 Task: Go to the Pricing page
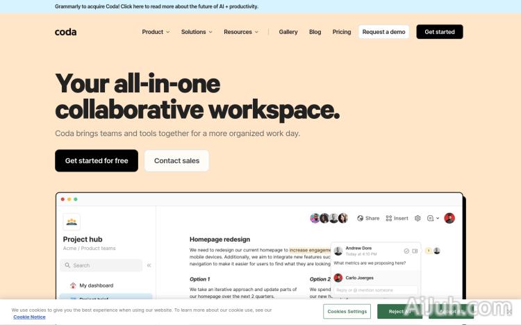(342, 32)
